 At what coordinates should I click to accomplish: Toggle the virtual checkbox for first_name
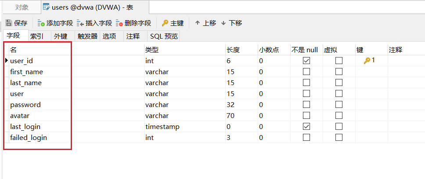point(339,72)
